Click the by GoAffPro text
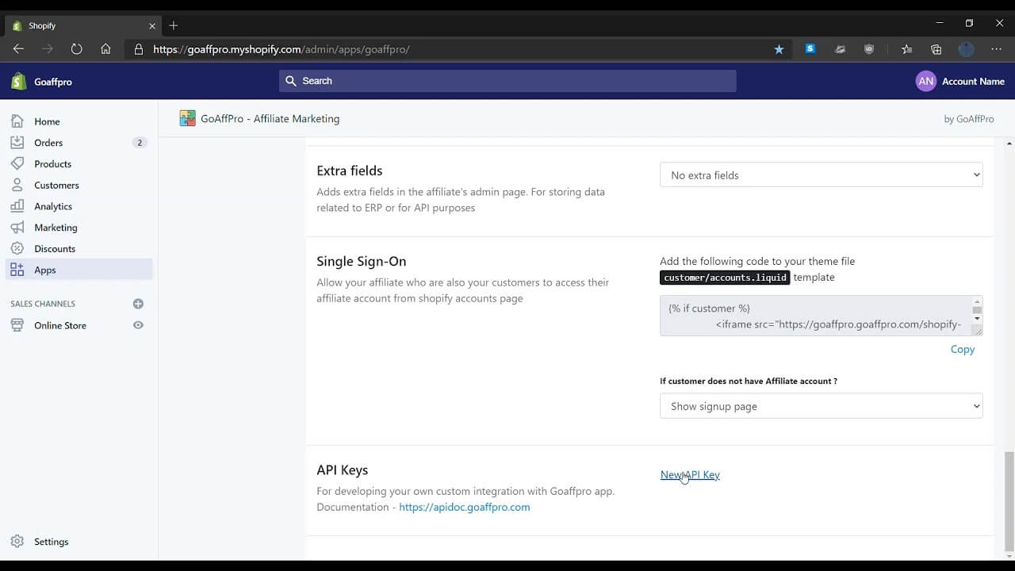The height and width of the screenshot is (571, 1015). point(968,119)
